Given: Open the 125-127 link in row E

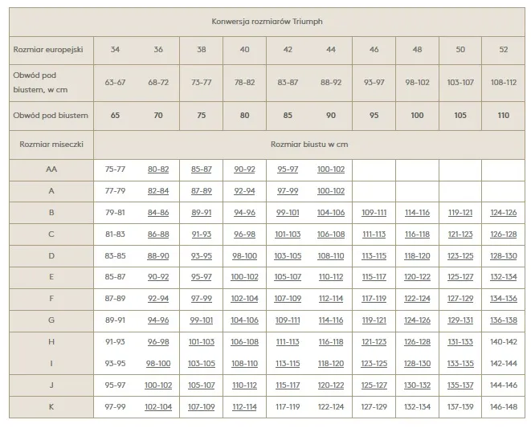Looking at the screenshot, I should 460,277.
